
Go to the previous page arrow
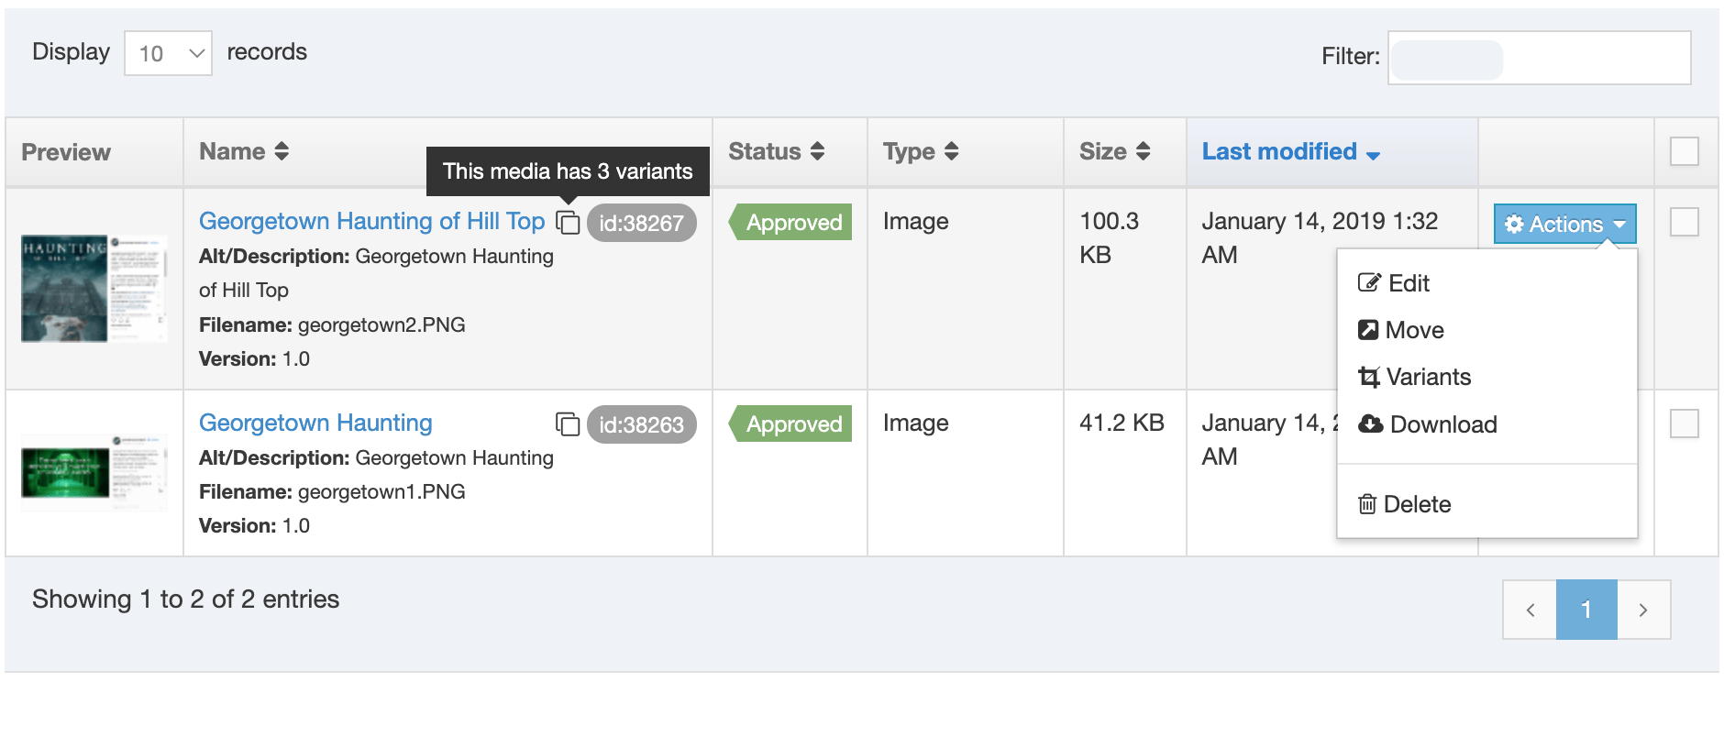click(x=1530, y=610)
